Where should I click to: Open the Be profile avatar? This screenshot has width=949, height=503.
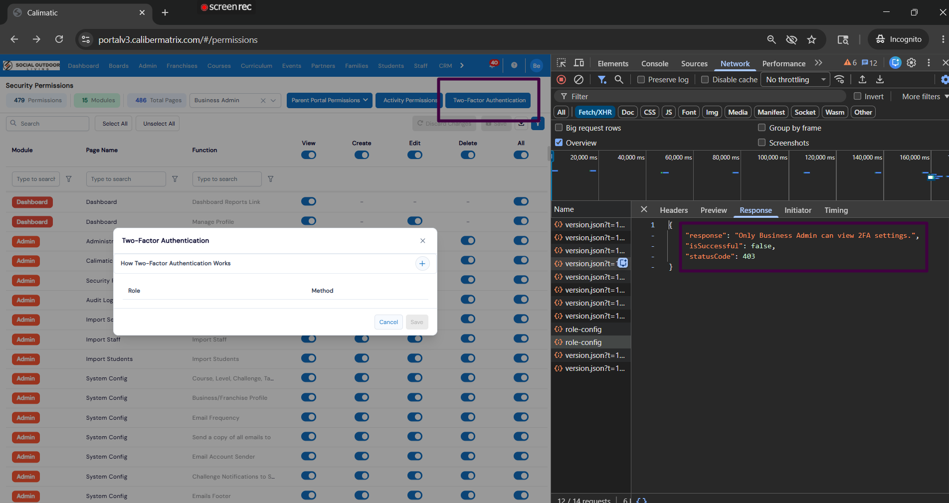coord(537,65)
